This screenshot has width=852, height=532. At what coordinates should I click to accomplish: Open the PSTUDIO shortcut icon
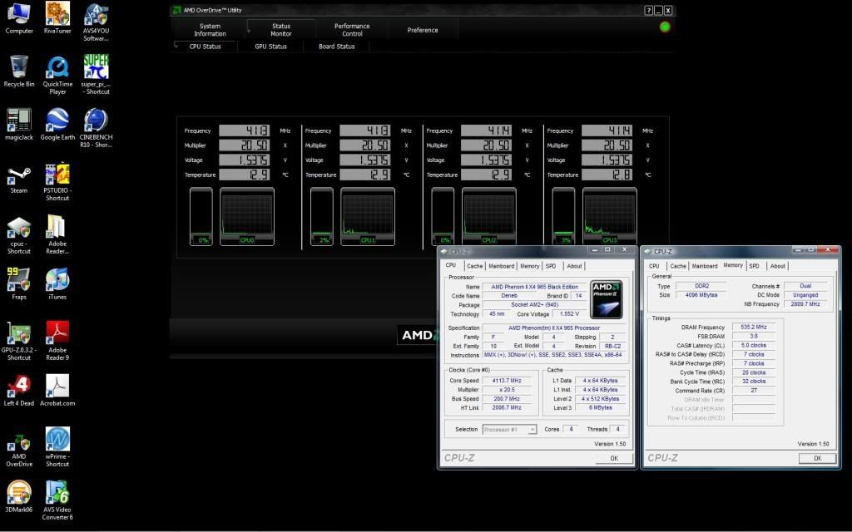point(57,181)
